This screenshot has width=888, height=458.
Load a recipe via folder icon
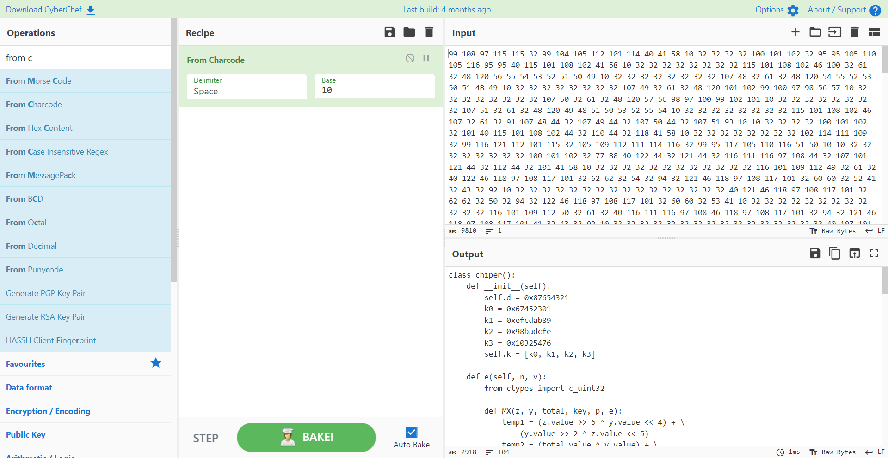tap(409, 32)
